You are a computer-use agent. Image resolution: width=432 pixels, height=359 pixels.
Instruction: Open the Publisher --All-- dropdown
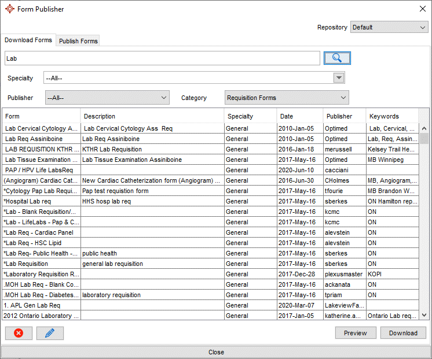point(107,98)
